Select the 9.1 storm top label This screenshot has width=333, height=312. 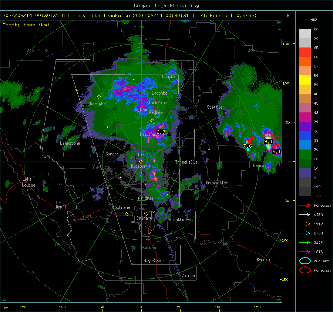268,141
